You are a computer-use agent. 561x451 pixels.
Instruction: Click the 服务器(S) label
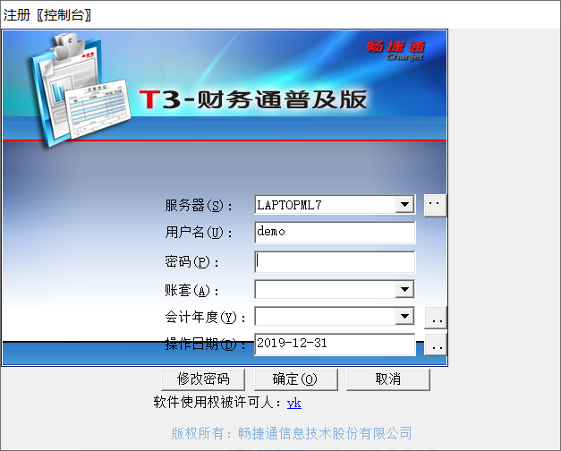[x=199, y=206]
